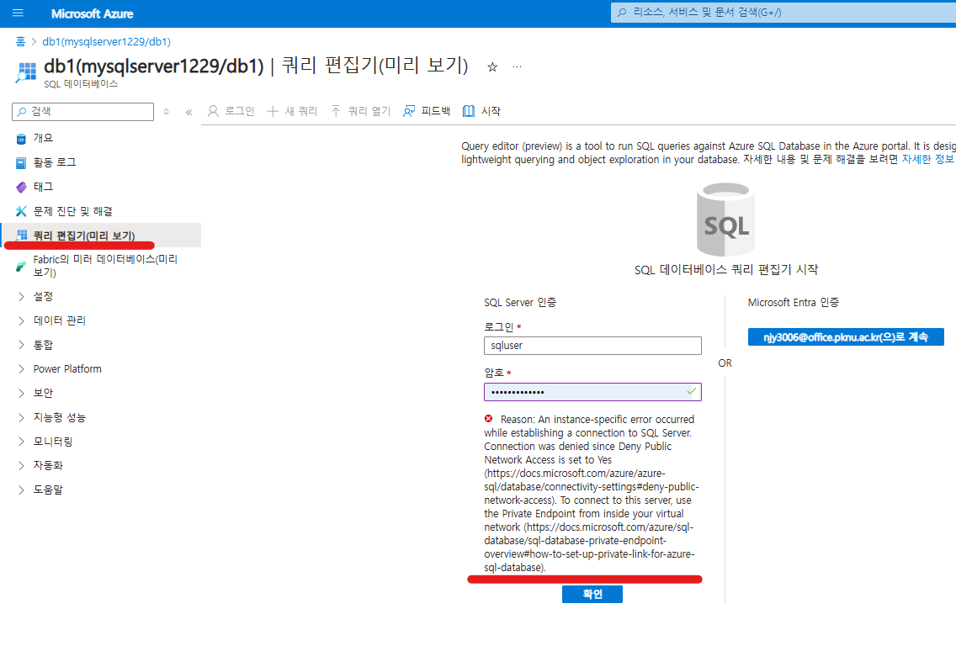Click the large SQL cylinder image
Viewport: 956px width, 646px height.
pos(725,220)
